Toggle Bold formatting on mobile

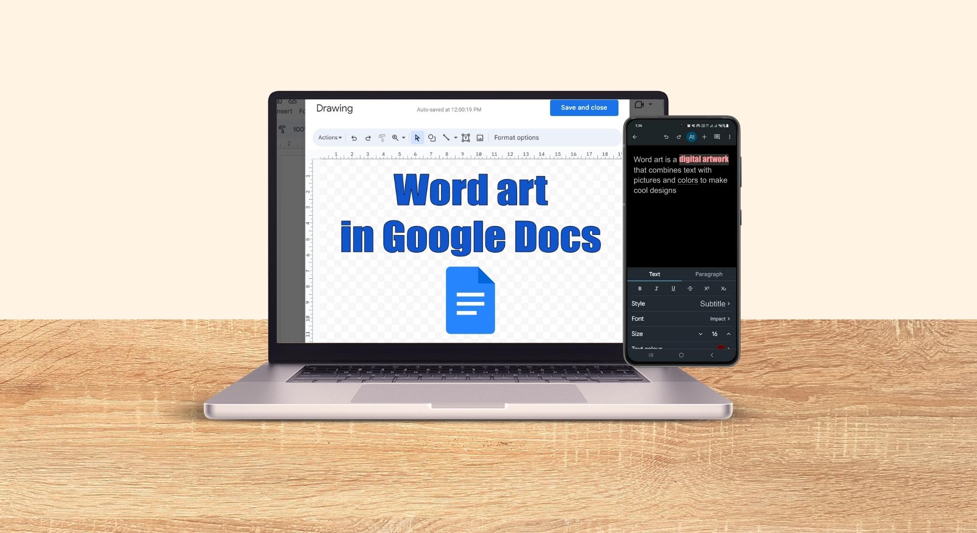639,289
